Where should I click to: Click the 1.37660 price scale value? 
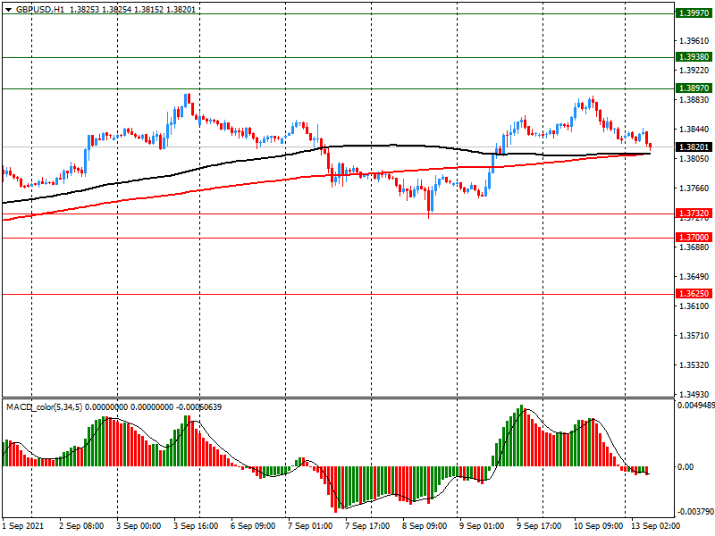pyautogui.click(x=694, y=188)
